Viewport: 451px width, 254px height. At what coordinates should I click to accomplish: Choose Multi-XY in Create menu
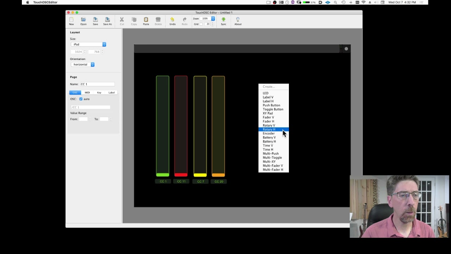coord(273,162)
